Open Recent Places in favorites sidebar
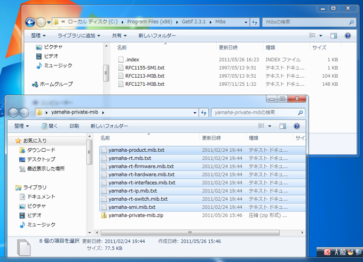This screenshot has height=262, width=363. click(42, 169)
